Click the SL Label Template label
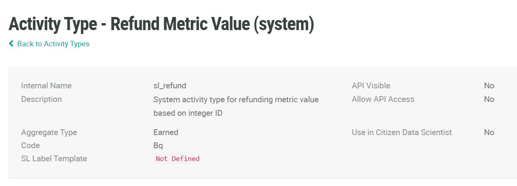The image size is (517, 186). click(54, 159)
